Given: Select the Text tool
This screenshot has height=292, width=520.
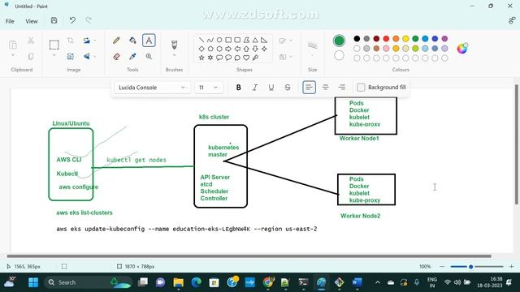Looking at the screenshot, I should (149, 41).
